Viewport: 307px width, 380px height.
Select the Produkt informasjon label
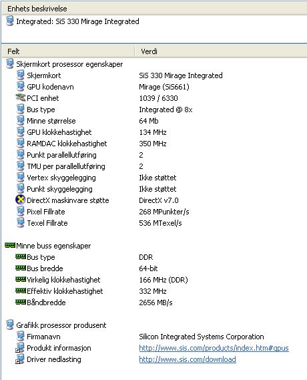tap(59, 348)
